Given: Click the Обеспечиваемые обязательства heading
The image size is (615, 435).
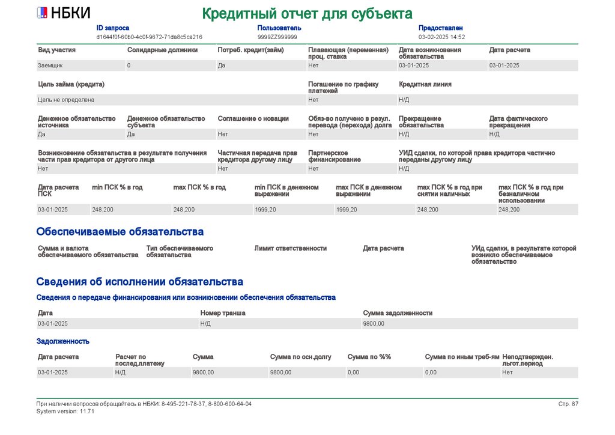Looking at the screenshot, I should tap(120, 231).
